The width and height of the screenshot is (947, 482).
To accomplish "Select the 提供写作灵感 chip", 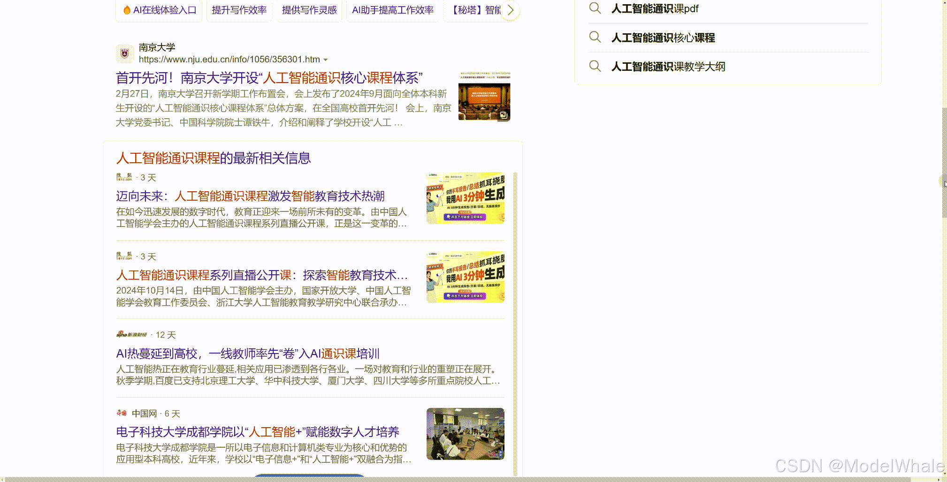I will (x=309, y=10).
